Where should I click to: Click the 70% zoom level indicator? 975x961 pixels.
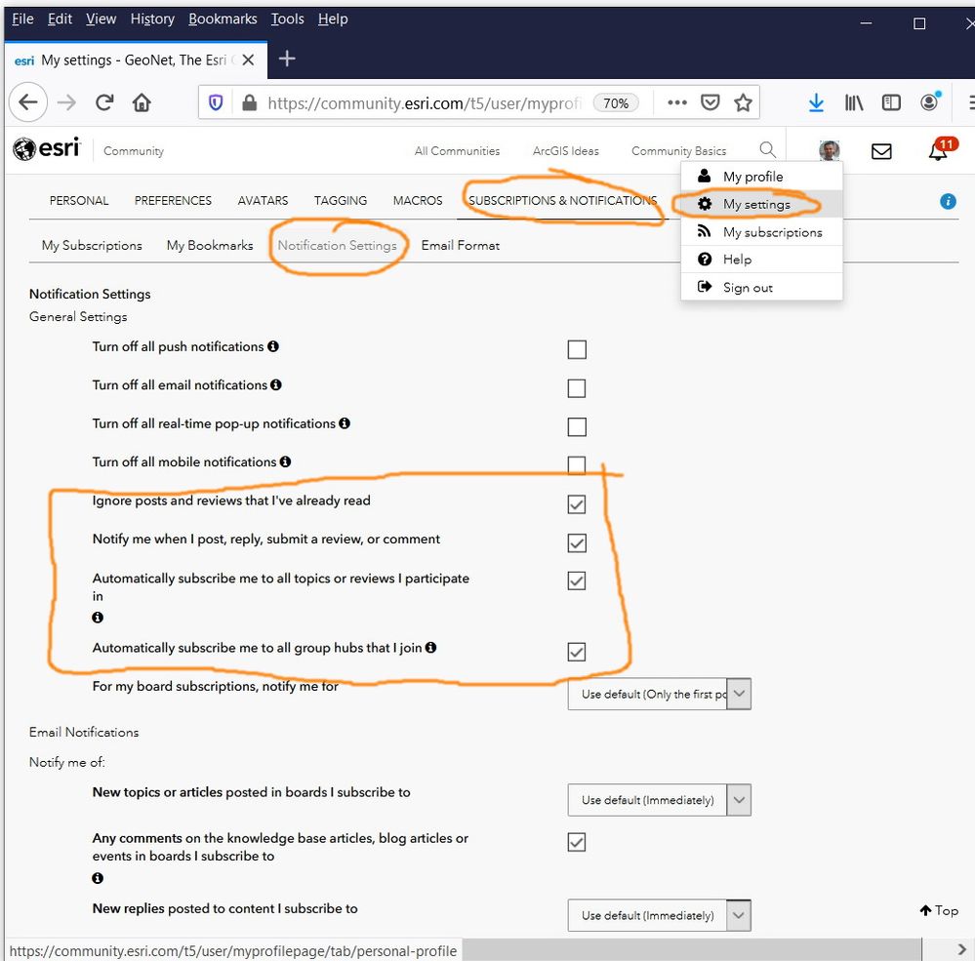[x=616, y=103]
